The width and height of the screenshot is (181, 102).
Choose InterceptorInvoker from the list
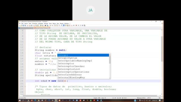[x=83, y=66]
